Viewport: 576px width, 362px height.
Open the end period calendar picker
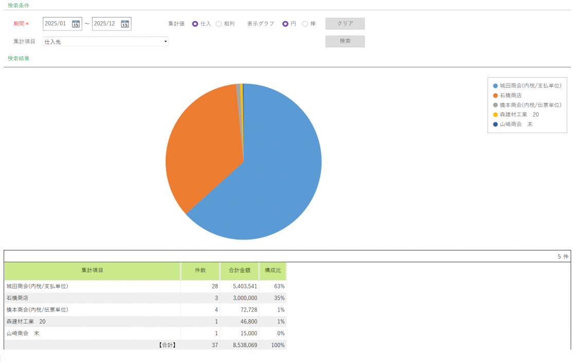(x=124, y=24)
